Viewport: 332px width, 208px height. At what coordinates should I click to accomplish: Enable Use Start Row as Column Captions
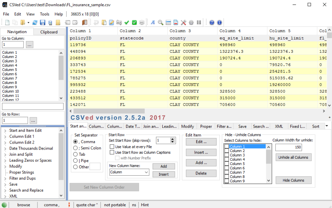112,152
